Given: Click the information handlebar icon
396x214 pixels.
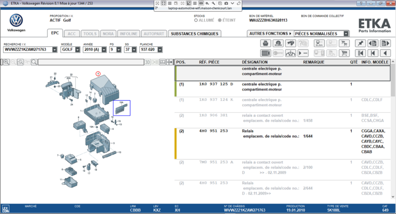Looking at the screenshot, I should pos(291,53).
